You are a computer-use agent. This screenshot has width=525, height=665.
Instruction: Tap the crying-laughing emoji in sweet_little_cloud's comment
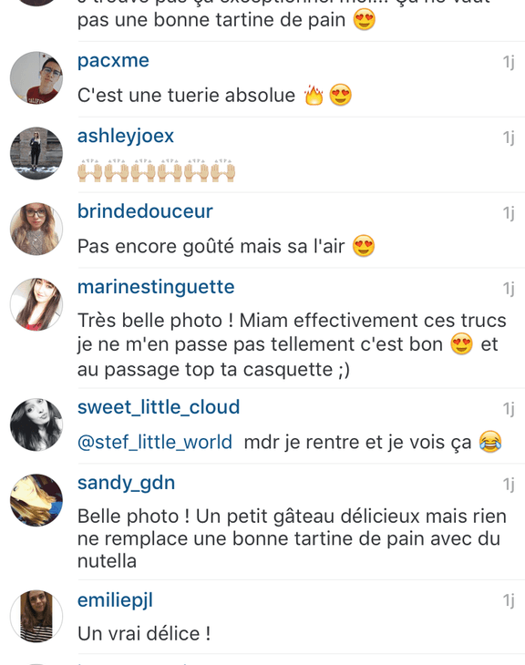point(490,442)
